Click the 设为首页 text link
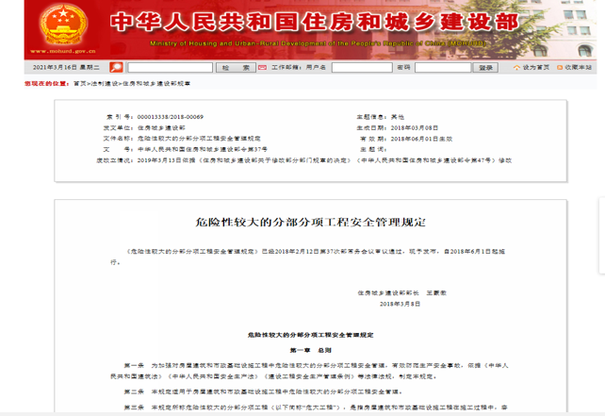The image size is (605, 416). pyautogui.click(x=534, y=68)
